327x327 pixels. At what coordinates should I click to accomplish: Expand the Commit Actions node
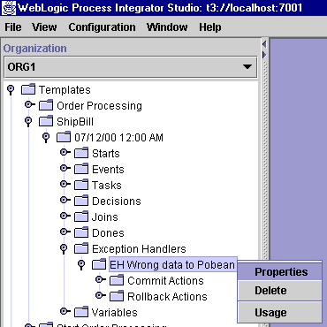click(100, 279)
